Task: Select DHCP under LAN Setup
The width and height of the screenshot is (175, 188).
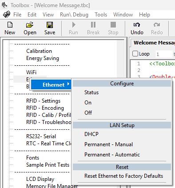Action: [x=91, y=134]
